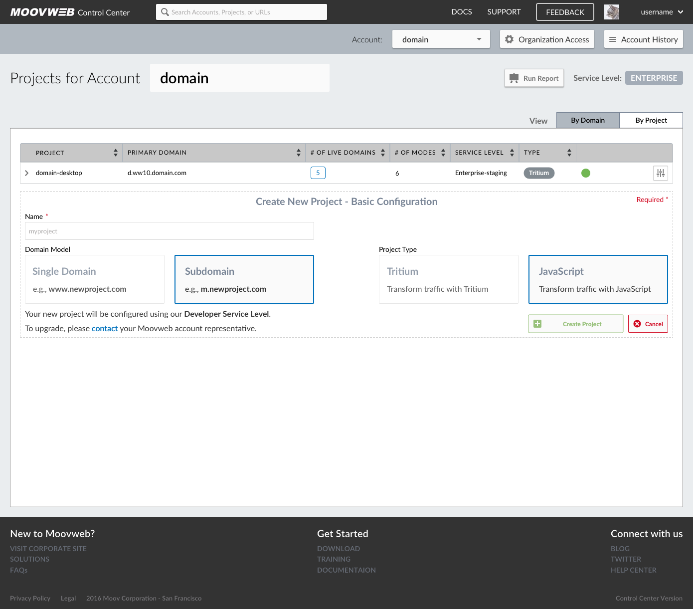The image size is (693, 609).
Task: Open Account History
Action: tap(644, 39)
